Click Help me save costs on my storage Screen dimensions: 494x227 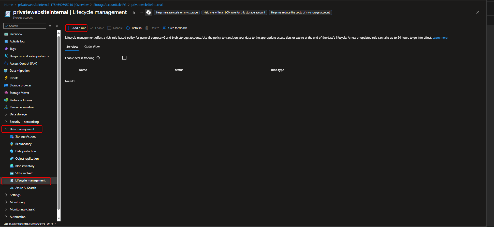(x=177, y=12)
